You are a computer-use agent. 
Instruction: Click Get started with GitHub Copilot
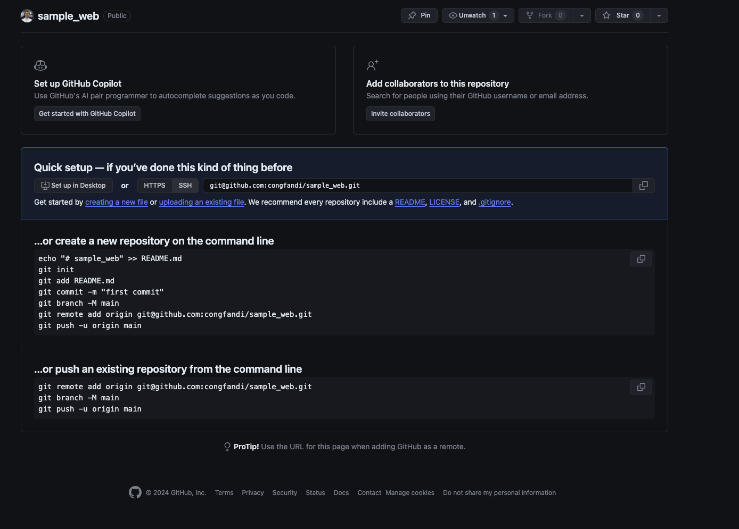(87, 114)
